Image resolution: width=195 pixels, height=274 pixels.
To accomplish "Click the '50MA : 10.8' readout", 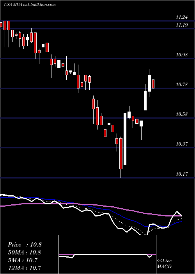I will [x=24, y=252].
